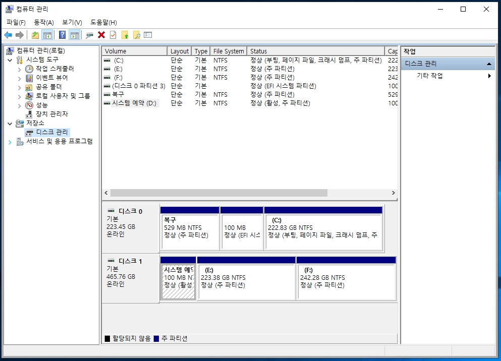The image size is (501, 361).
Task: Open 이벤트 뷰어 tree node
Action: (x=51, y=78)
